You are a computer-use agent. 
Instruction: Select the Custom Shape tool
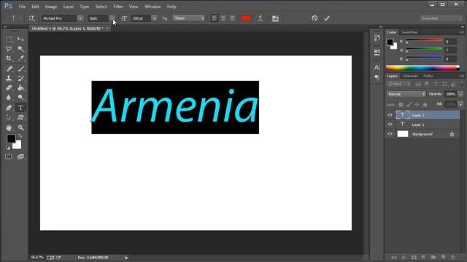click(20, 117)
